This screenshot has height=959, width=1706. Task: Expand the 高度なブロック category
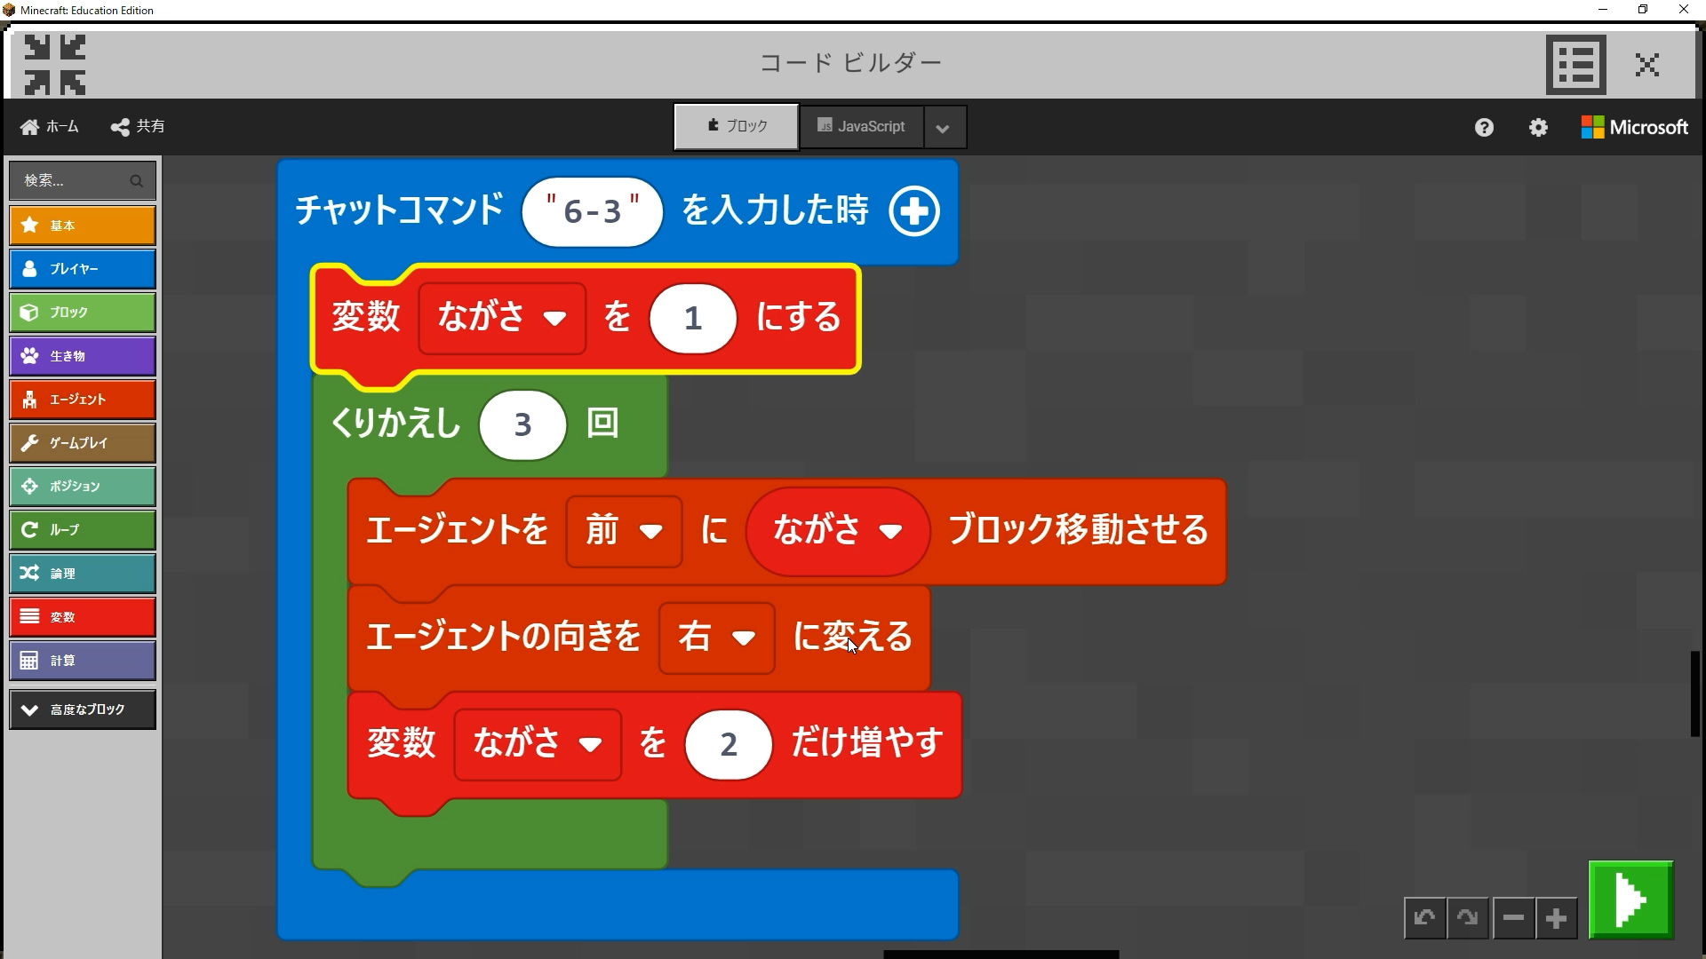pyautogui.click(x=83, y=709)
